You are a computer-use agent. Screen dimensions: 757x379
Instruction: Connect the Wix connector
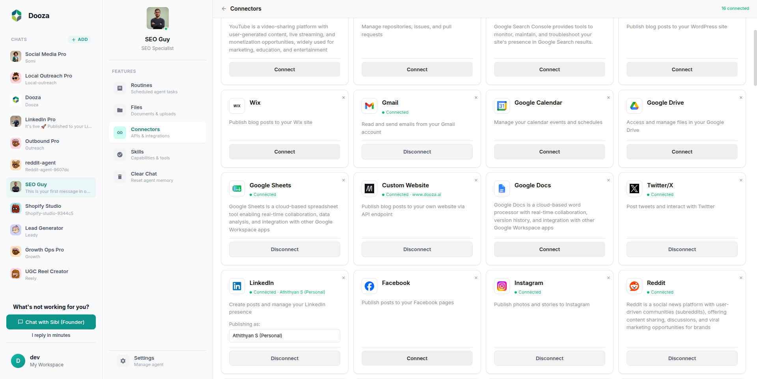click(x=285, y=152)
